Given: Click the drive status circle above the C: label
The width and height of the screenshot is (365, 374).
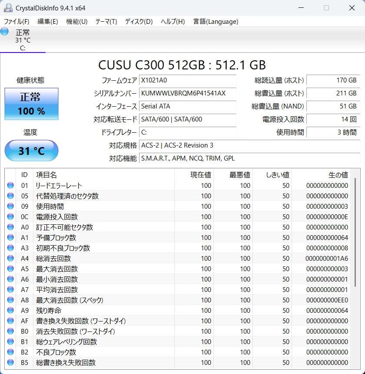Looking at the screenshot, I should (x=4, y=31).
